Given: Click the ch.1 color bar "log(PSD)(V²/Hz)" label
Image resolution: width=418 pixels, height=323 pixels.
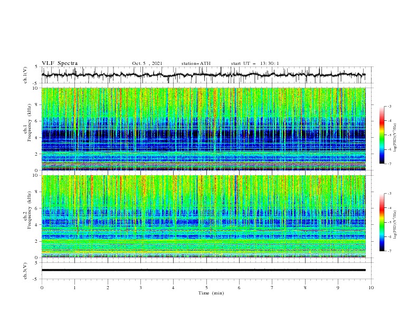Looking at the screenshot, I should click(x=395, y=138).
